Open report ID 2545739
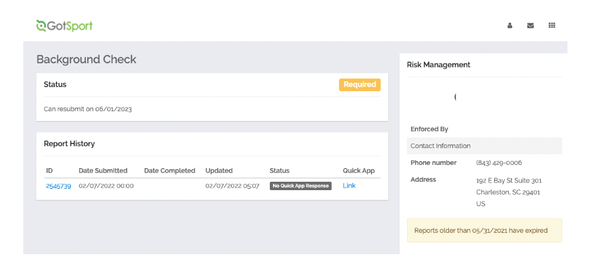The width and height of the screenshot is (592, 271). pyautogui.click(x=58, y=186)
